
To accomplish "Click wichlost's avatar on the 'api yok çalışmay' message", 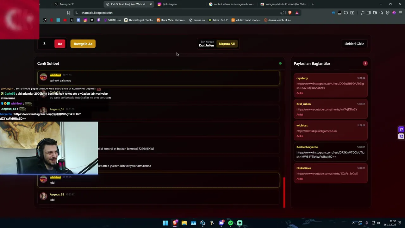I will (x=43, y=77).
